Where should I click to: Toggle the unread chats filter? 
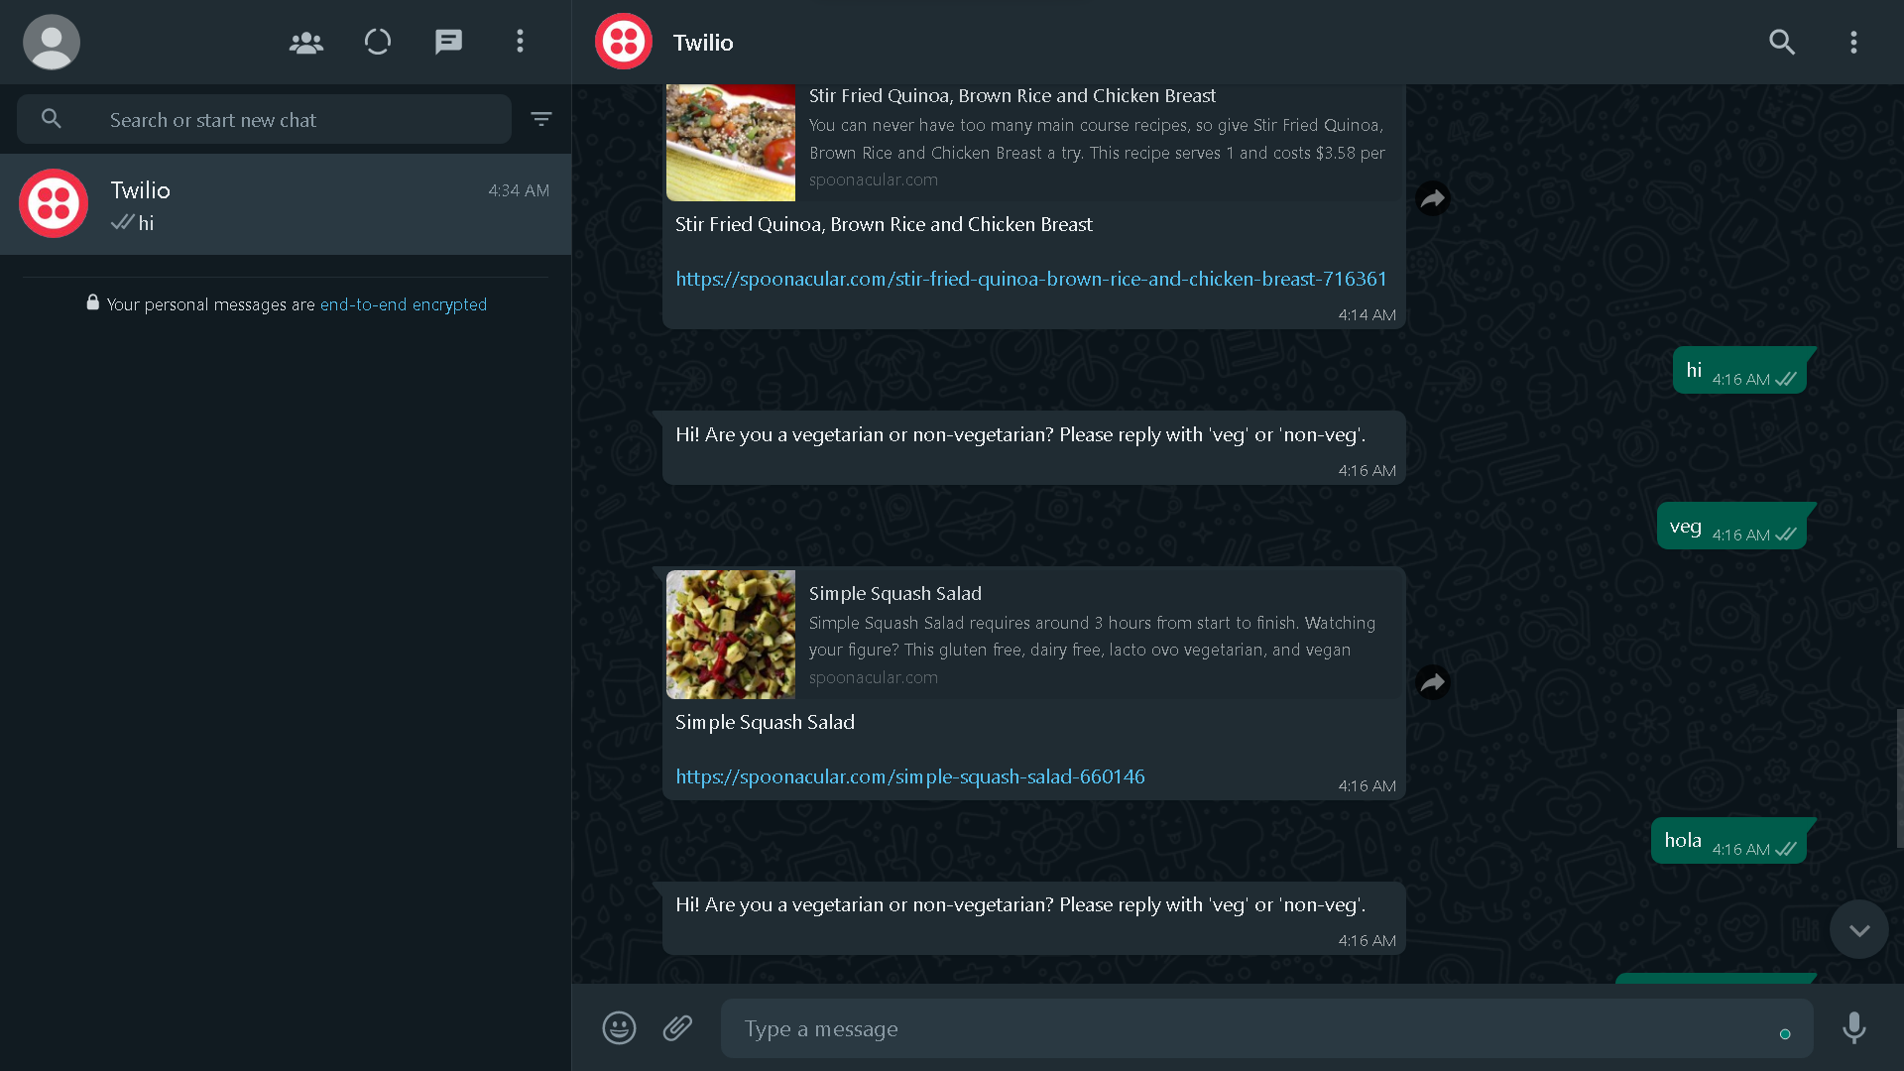(540, 119)
